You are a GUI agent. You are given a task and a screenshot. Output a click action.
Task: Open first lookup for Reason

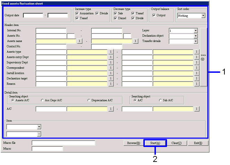[x=111, y=84]
